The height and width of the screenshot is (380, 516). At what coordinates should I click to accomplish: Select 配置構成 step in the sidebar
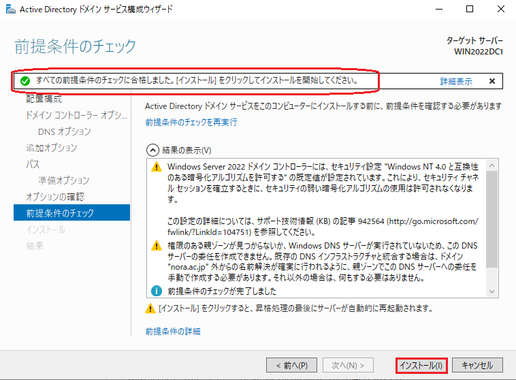coord(44,99)
